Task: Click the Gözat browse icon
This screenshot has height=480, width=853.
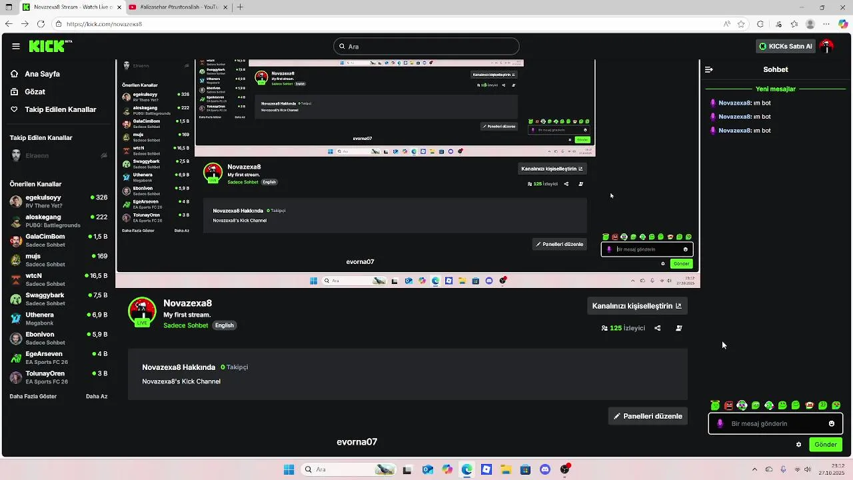Action: [15, 92]
